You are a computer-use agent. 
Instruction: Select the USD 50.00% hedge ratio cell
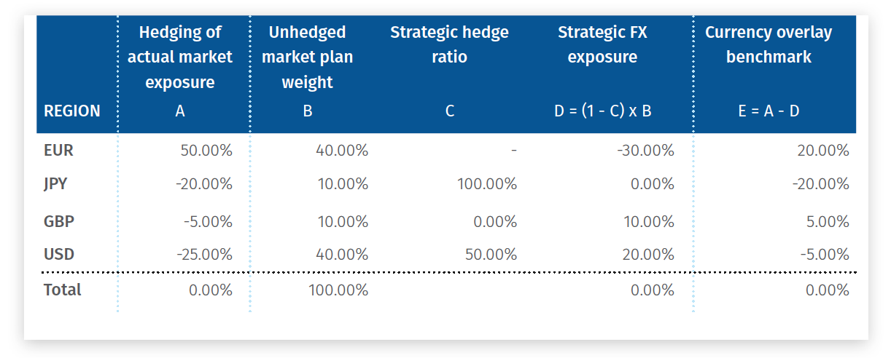(x=491, y=255)
